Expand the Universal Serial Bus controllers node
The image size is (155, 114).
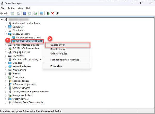(x=6, y=102)
